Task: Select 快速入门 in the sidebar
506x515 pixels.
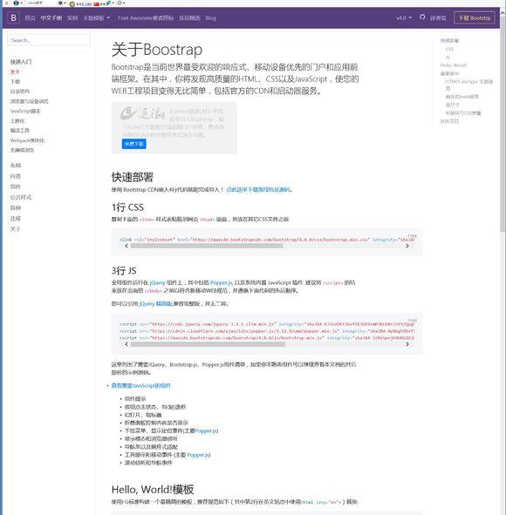Action: pos(21,62)
